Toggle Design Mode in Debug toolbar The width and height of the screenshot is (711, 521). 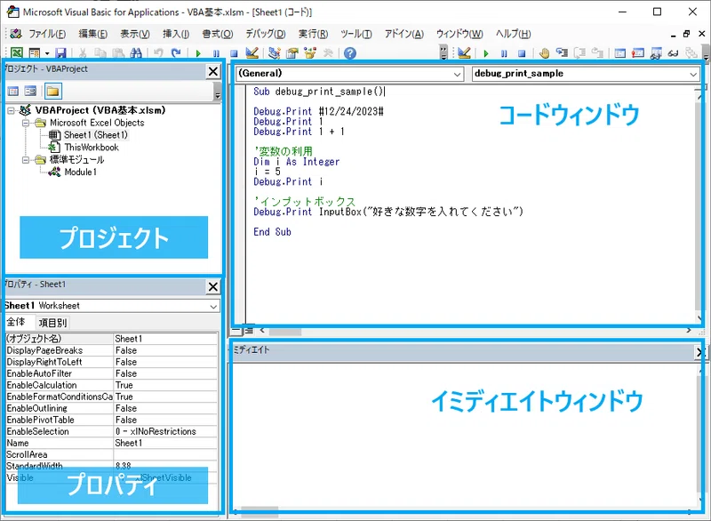point(464,53)
